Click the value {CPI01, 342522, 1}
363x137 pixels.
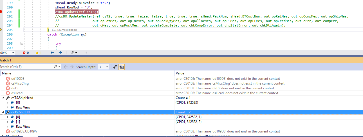coord(189,117)
